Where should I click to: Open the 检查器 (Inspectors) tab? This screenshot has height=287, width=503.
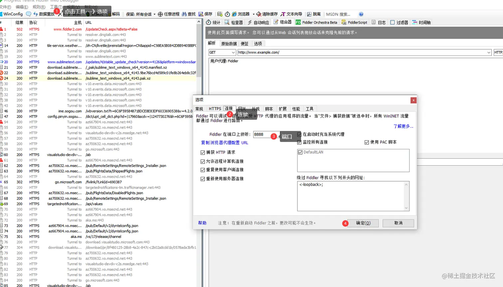pyautogui.click(x=234, y=22)
